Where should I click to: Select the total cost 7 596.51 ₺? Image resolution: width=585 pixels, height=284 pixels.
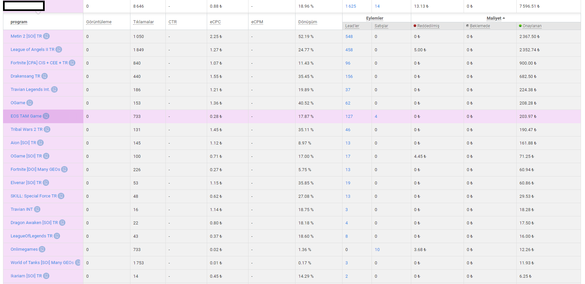pos(530,6)
